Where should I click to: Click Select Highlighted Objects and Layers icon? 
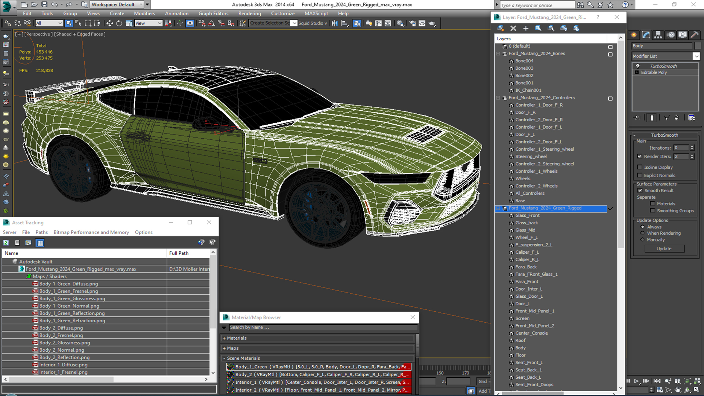[538, 28]
